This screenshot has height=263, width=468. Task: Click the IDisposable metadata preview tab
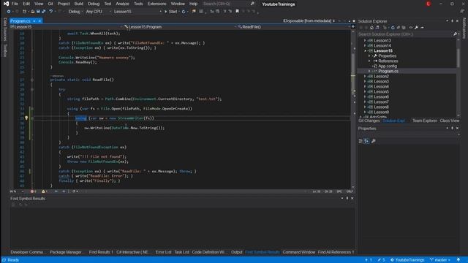click(x=307, y=21)
